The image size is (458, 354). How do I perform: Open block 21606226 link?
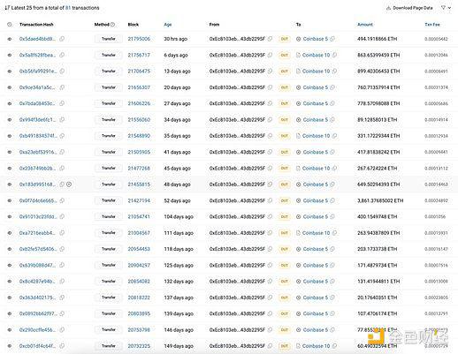[139, 103]
